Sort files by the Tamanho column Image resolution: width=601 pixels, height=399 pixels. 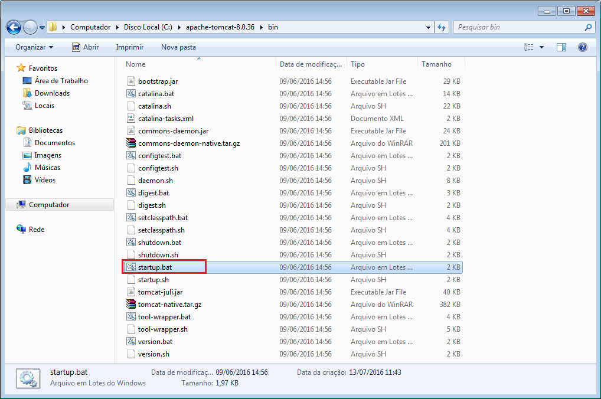pos(441,64)
